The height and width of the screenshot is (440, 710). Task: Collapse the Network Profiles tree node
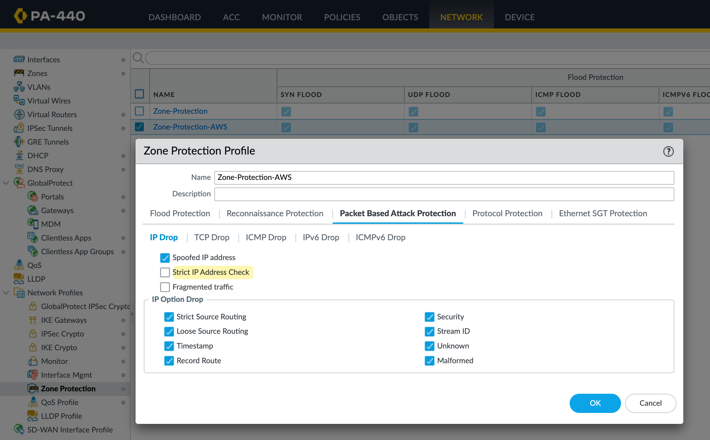pyautogui.click(x=6, y=292)
